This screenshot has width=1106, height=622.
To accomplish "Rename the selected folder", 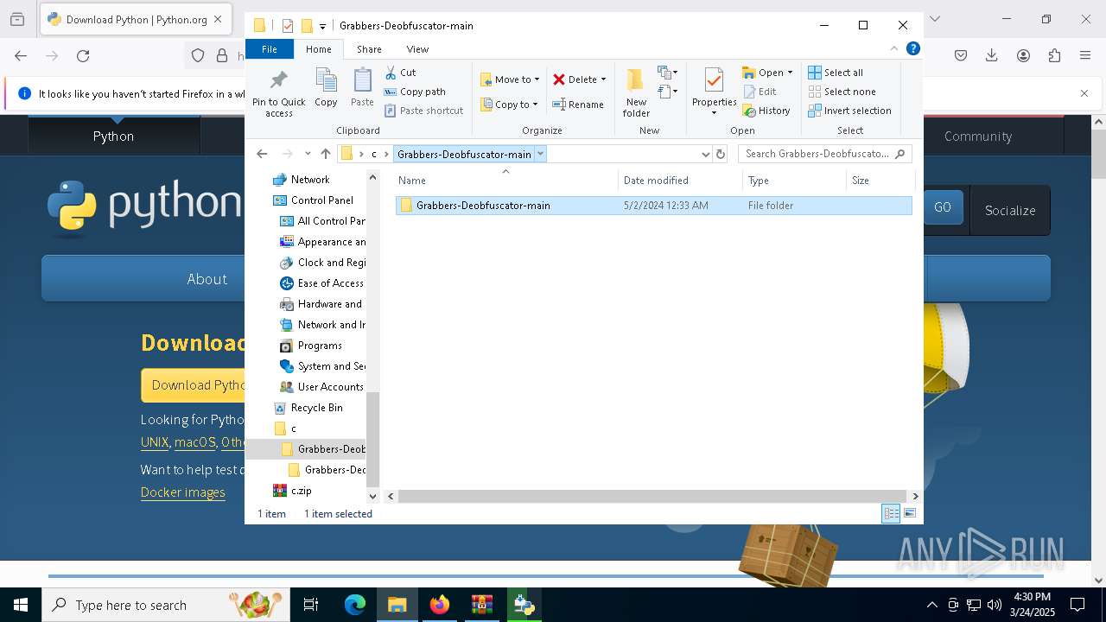I will (x=578, y=105).
